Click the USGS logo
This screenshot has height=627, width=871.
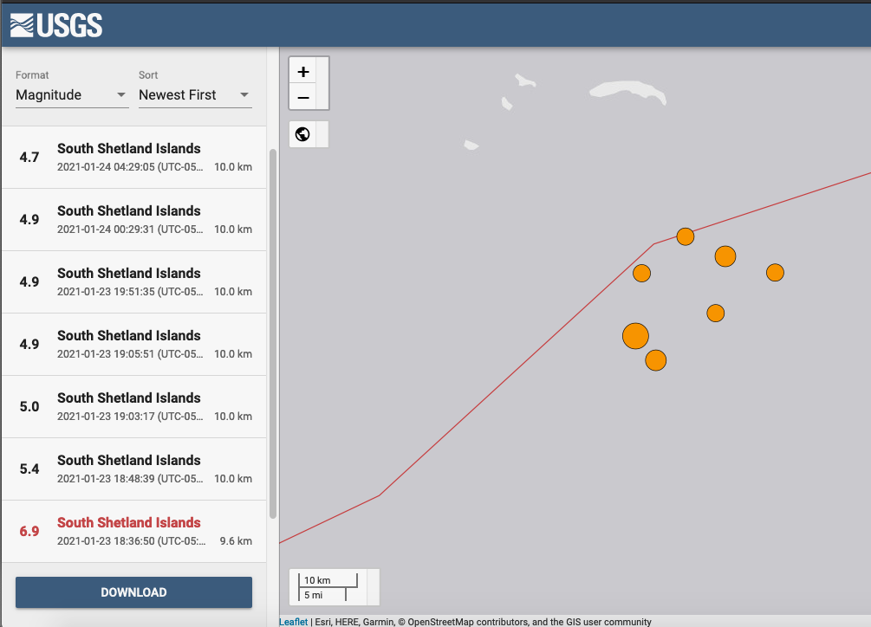coord(56,25)
